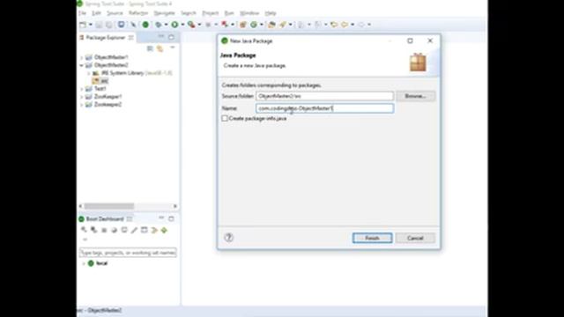Click the package Name input field
Viewport: 564px width, 317px height.
[x=325, y=108]
